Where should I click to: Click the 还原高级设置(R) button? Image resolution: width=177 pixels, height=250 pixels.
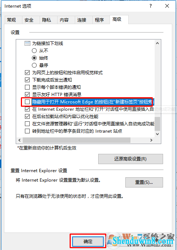(130, 159)
